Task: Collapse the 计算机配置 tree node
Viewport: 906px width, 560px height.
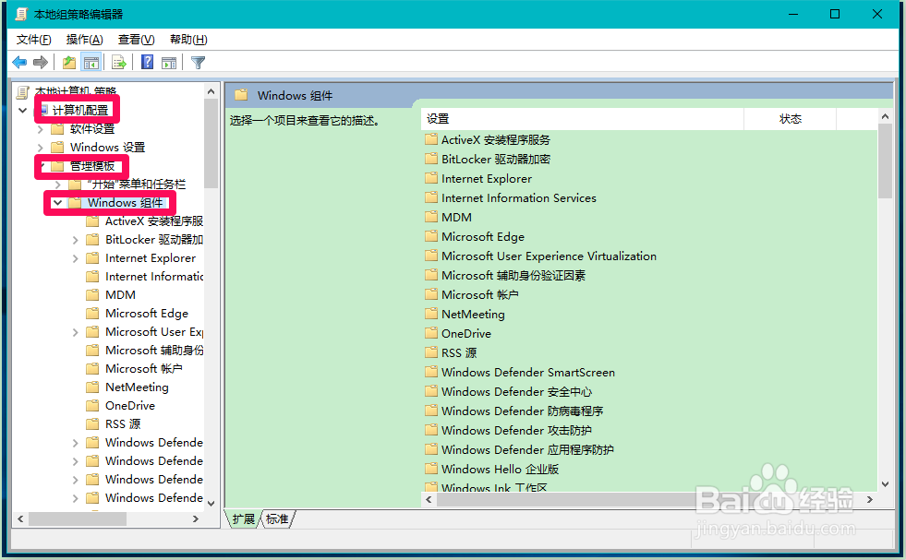Action: tap(22, 110)
